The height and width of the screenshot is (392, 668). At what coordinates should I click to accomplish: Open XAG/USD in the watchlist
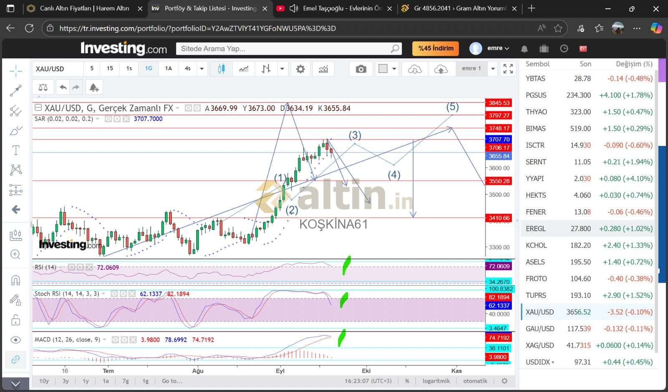click(x=540, y=345)
